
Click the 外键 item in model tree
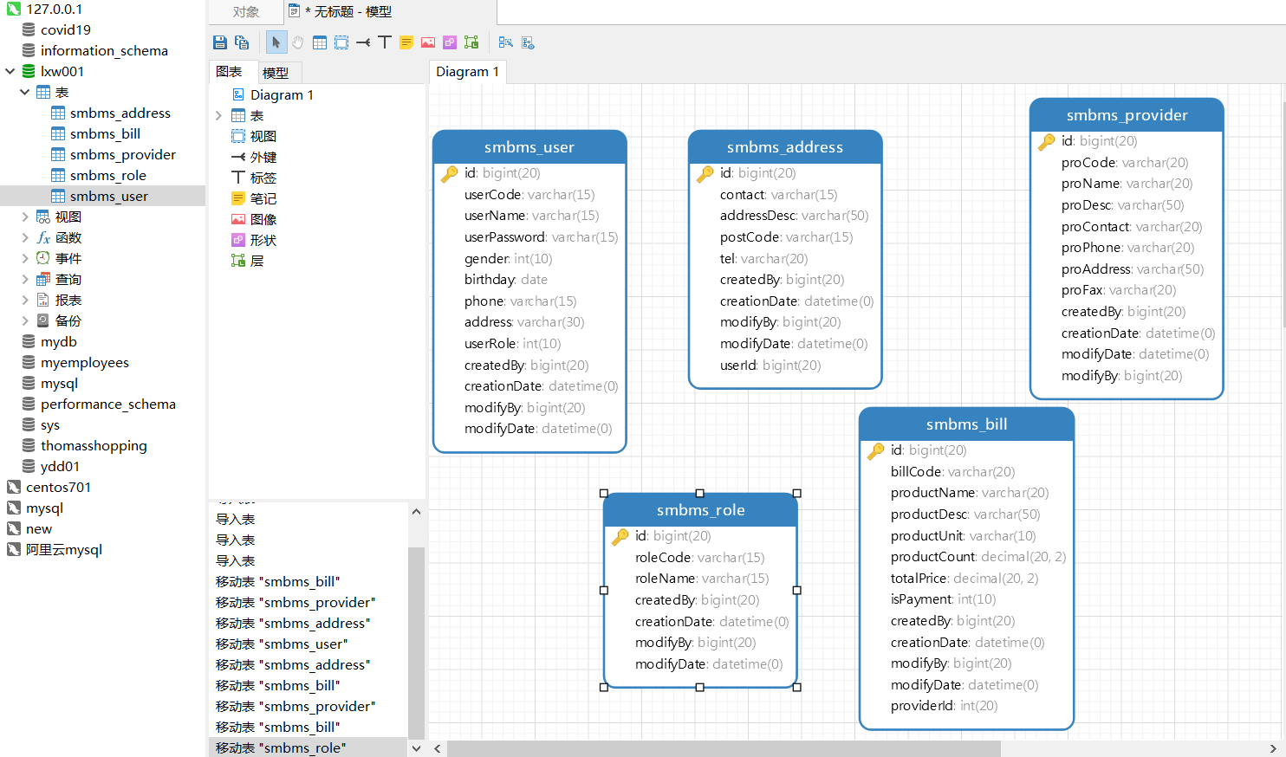coord(263,157)
